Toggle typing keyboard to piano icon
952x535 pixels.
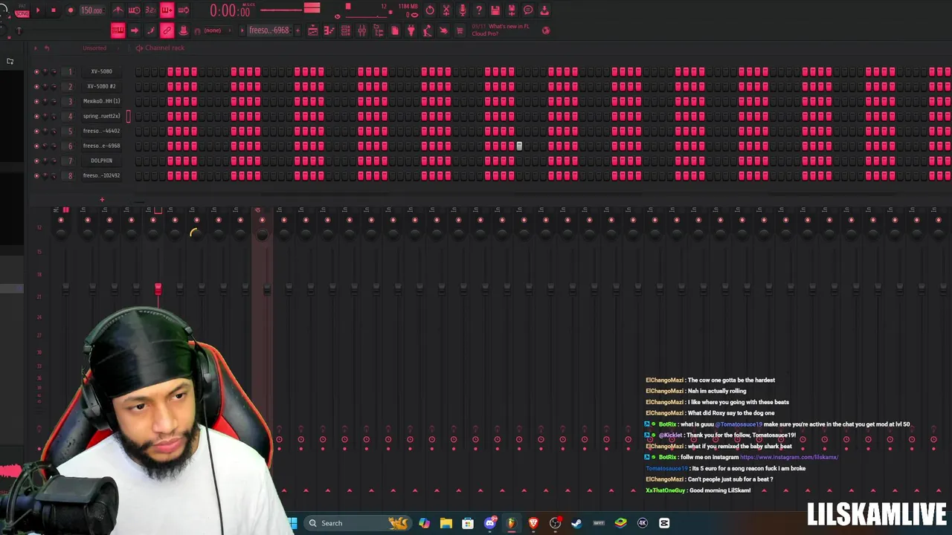[118, 30]
